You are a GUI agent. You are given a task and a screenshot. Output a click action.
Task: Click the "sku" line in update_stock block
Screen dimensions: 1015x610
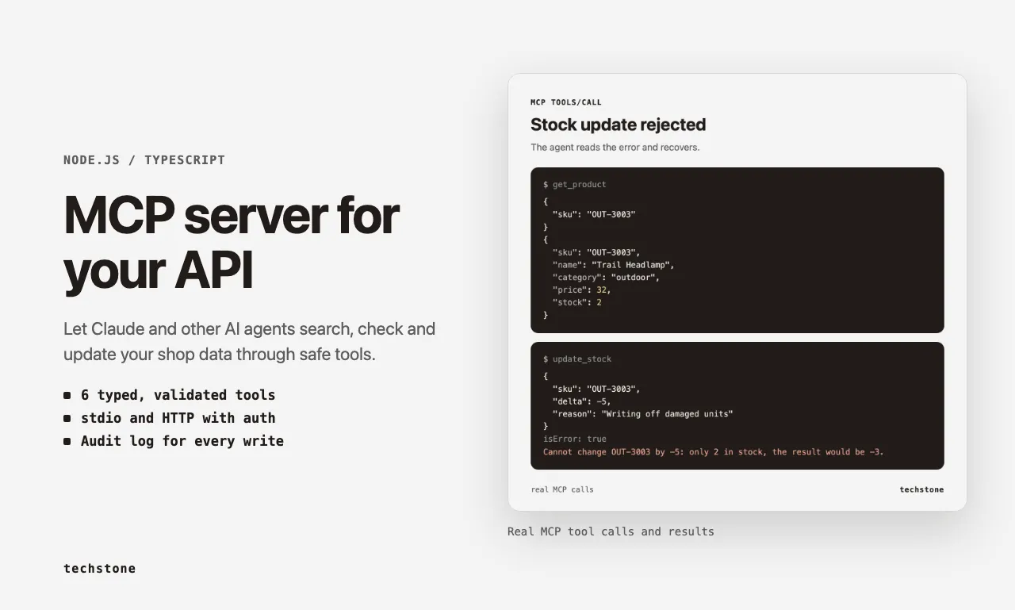pos(596,389)
